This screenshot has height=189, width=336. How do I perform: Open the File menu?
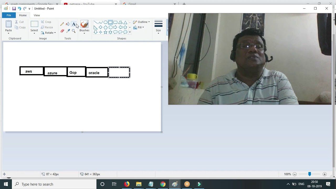coord(9,15)
